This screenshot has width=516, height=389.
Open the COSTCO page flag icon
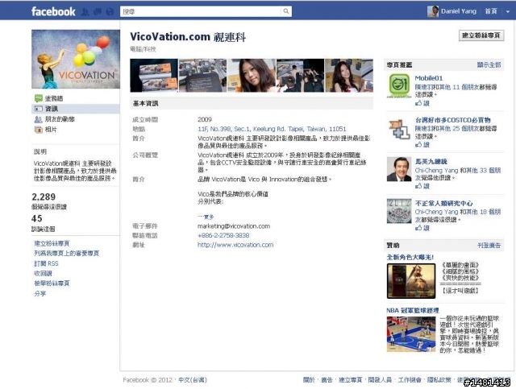click(399, 129)
